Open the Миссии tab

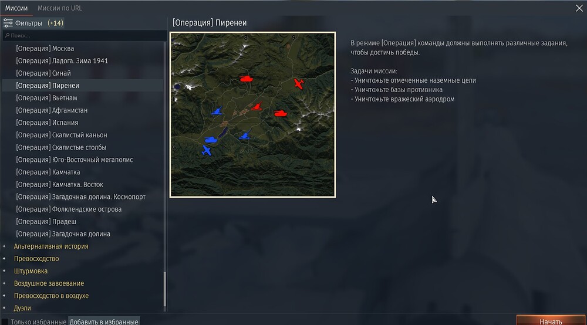[16, 8]
